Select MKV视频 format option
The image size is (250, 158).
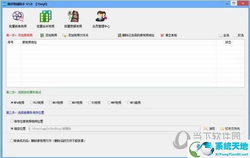coord(75,103)
